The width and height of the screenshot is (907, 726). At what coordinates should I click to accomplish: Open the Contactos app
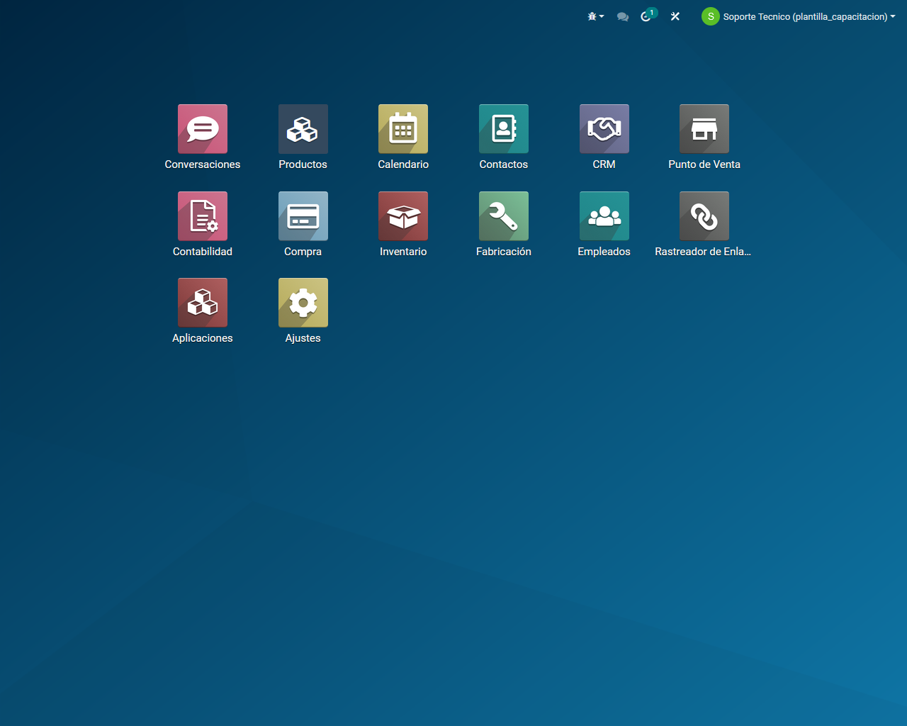coord(503,129)
